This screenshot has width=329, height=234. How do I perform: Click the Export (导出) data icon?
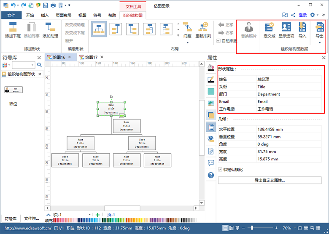click(319, 27)
